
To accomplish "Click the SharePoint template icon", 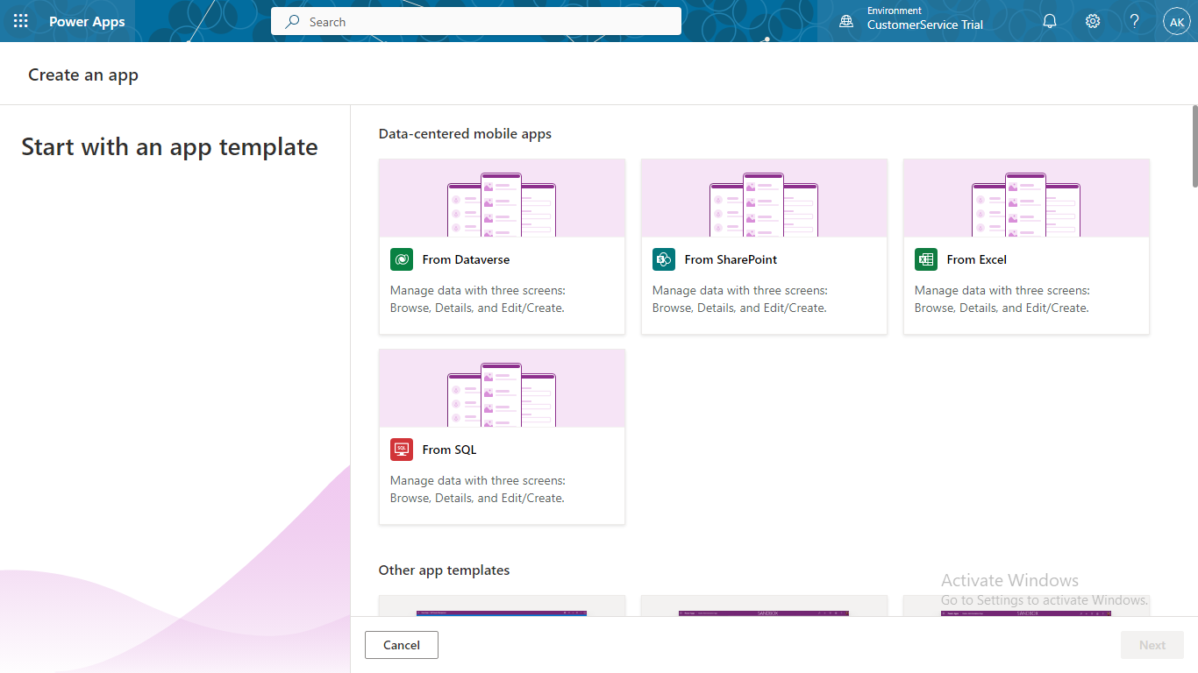I will click(664, 259).
